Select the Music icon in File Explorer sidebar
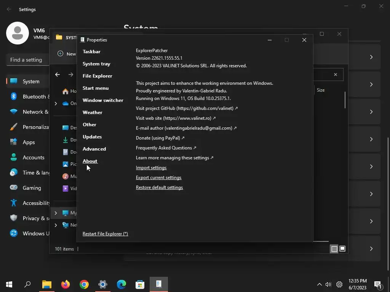 [66, 176]
